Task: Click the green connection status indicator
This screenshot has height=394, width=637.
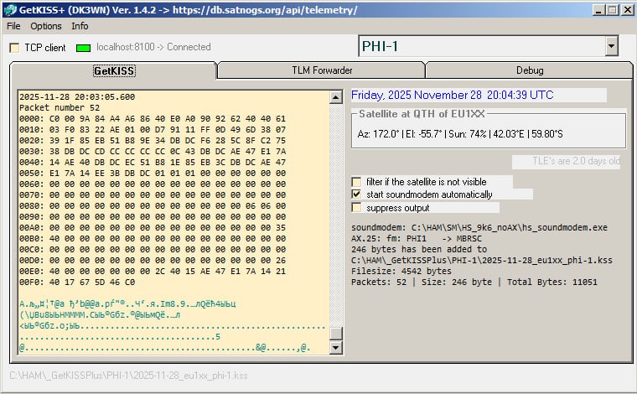Action: coord(83,48)
